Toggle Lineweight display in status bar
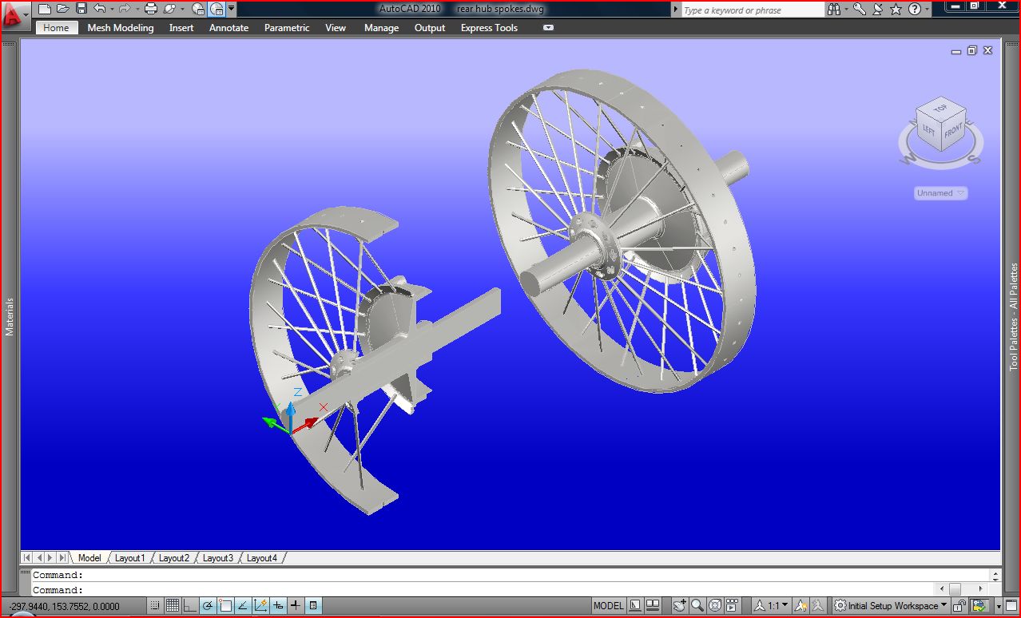Screen dimensions: 1021x618 [x=295, y=606]
